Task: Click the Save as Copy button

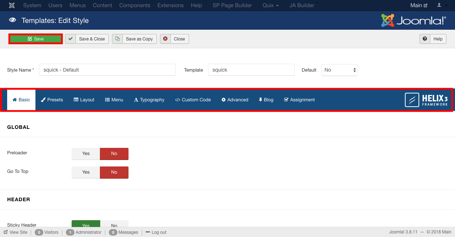Action: (134, 39)
